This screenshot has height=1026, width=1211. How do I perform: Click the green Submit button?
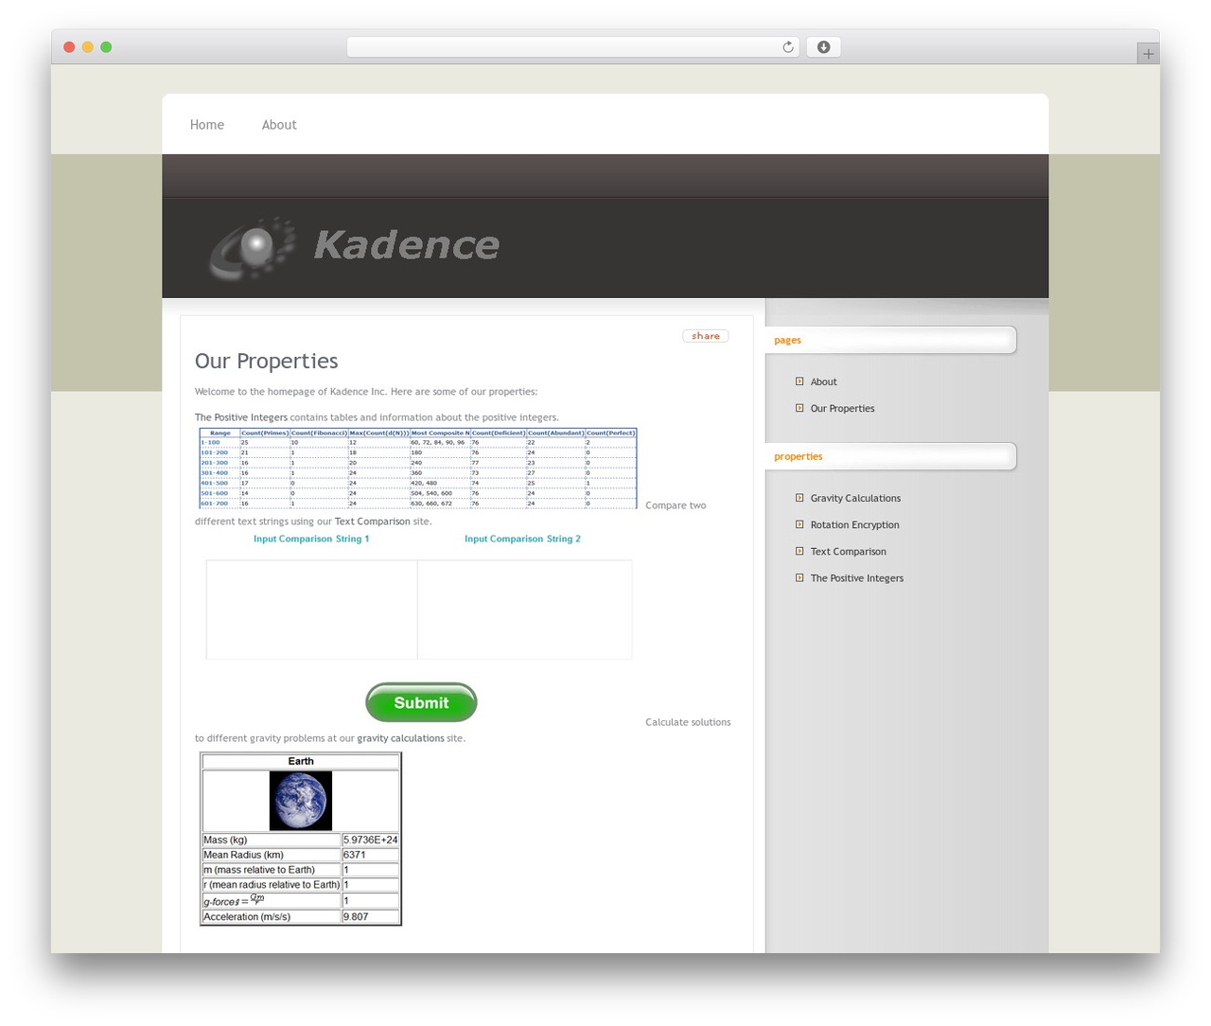pyautogui.click(x=421, y=702)
